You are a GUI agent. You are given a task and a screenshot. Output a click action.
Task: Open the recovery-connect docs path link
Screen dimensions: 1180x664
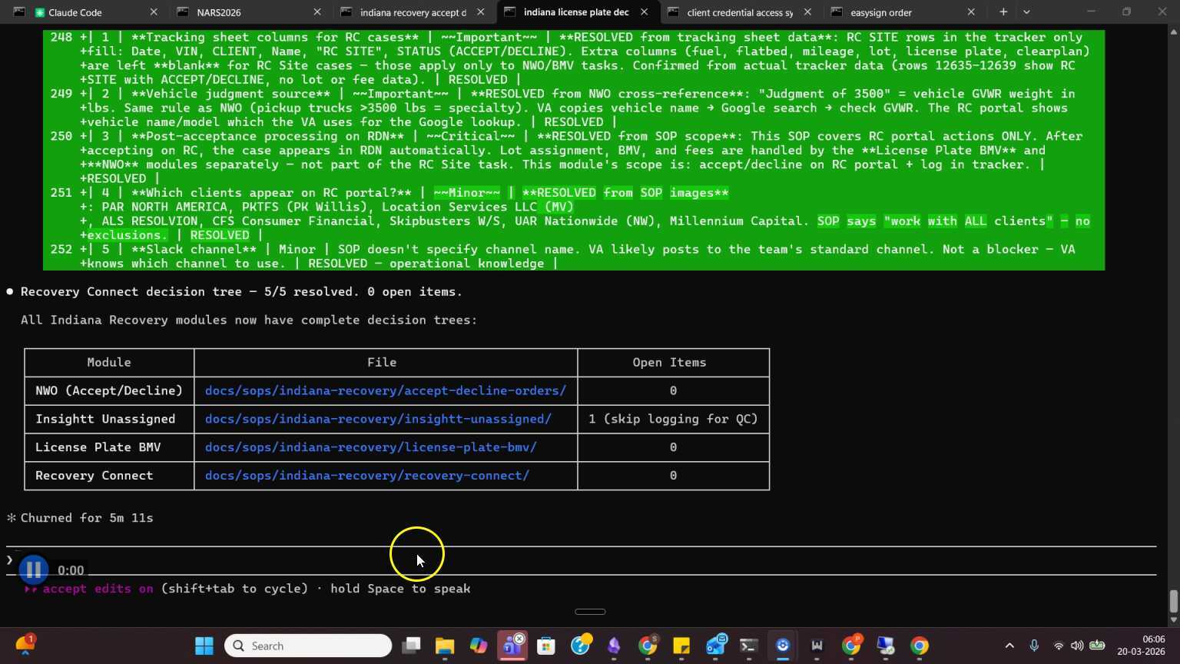366,476
